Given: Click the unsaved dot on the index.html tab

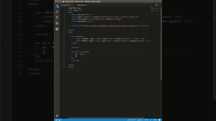Looking at the screenshot, I should pyautogui.click(x=86, y=5).
